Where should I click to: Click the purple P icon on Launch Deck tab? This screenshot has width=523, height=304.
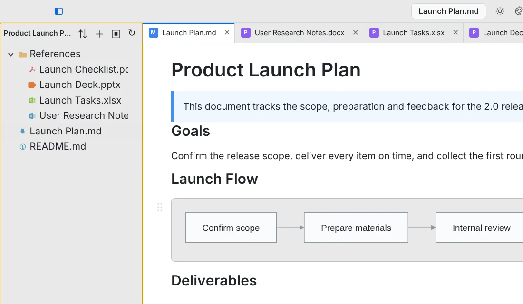pos(474,33)
